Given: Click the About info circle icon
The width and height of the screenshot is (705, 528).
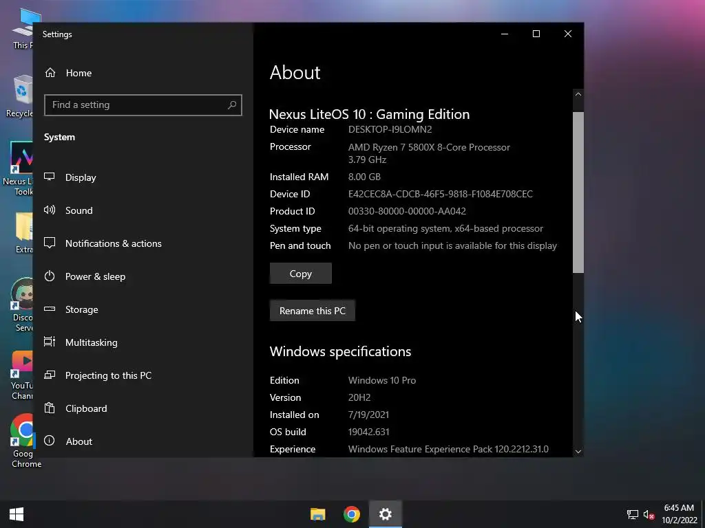Looking at the screenshot, I should (50, 441).
